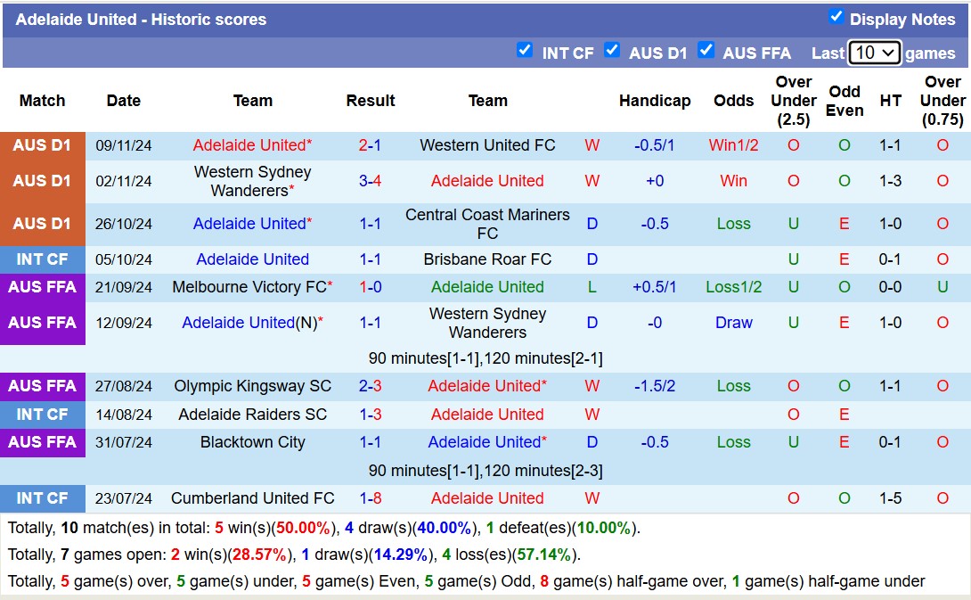The image size is (971, 600).
Task: Open Cumberland United FC team link
Action: [x=252, y=498]
